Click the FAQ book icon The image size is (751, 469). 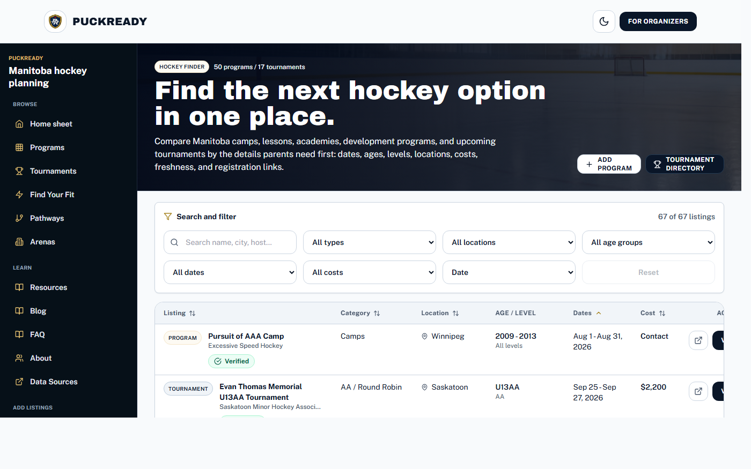19,334
